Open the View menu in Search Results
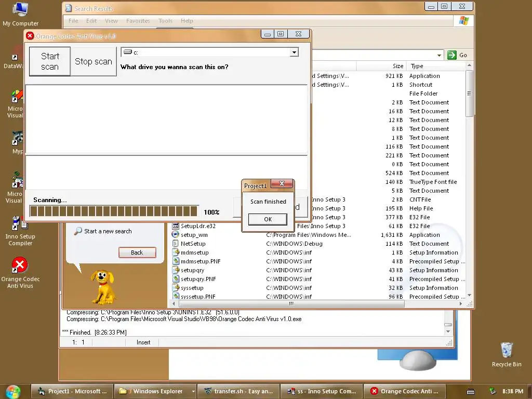 (x=111, y=21)
